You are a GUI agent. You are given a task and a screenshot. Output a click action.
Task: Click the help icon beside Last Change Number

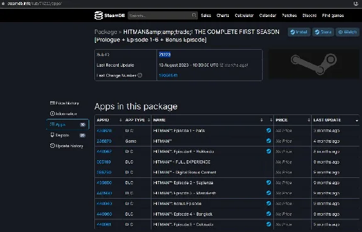pos(140,75)
